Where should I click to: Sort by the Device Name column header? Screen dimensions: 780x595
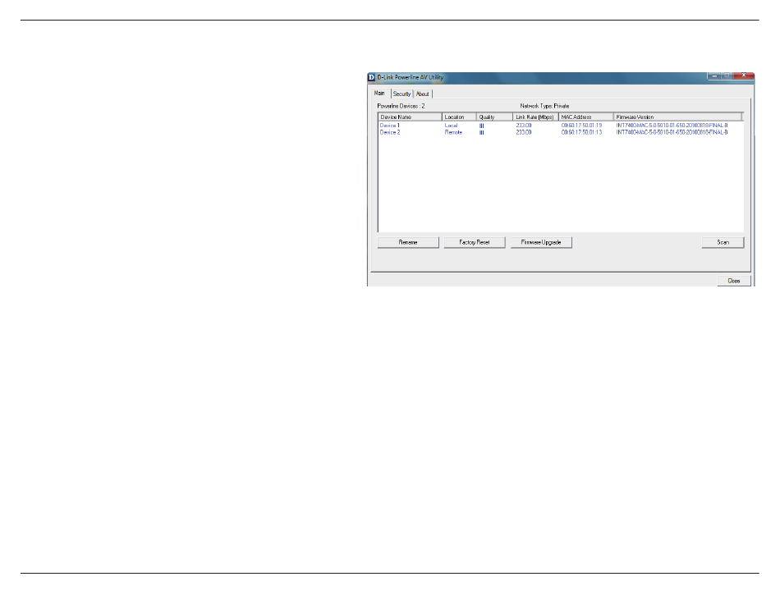pos(410,117)
